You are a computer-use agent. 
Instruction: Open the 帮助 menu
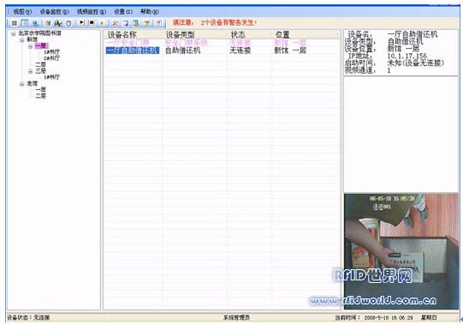(x=150, y=12)
